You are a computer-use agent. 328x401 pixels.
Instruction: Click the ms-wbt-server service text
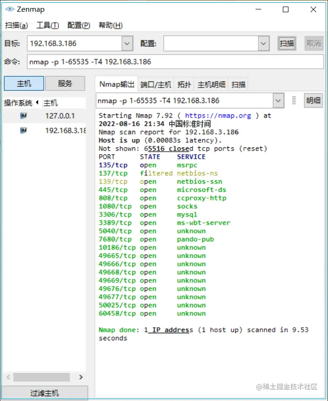click(x=203, y=223)
